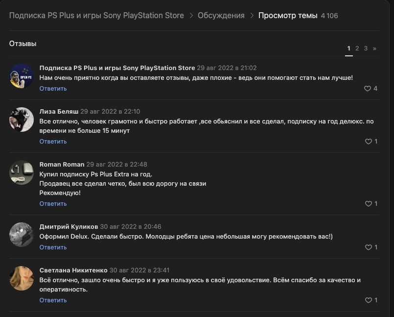The height and width of the screenshot is (317, 394).
Task: Open the community name breadcrumb link
Action: pos(96,16)
